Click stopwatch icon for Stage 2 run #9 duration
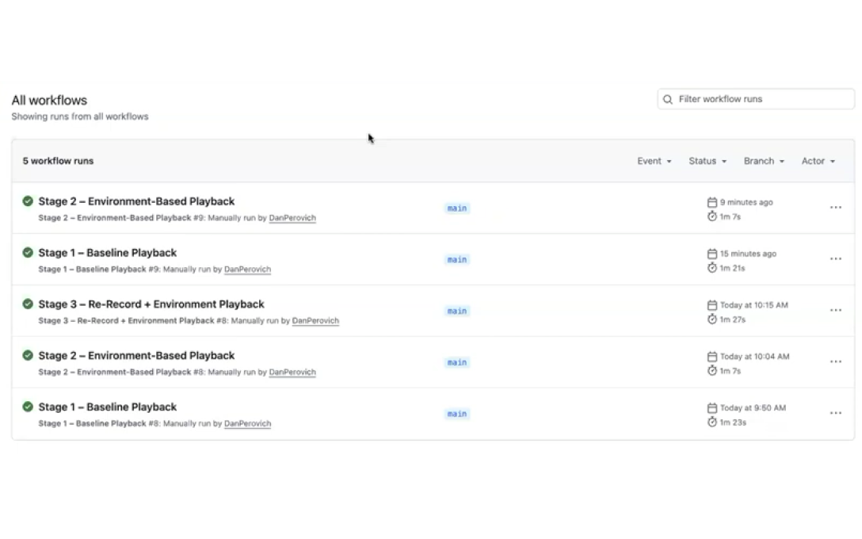 [x=712, y=216]
